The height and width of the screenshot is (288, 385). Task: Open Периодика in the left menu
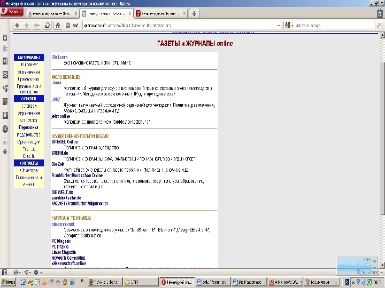click(x=28, y=127)
